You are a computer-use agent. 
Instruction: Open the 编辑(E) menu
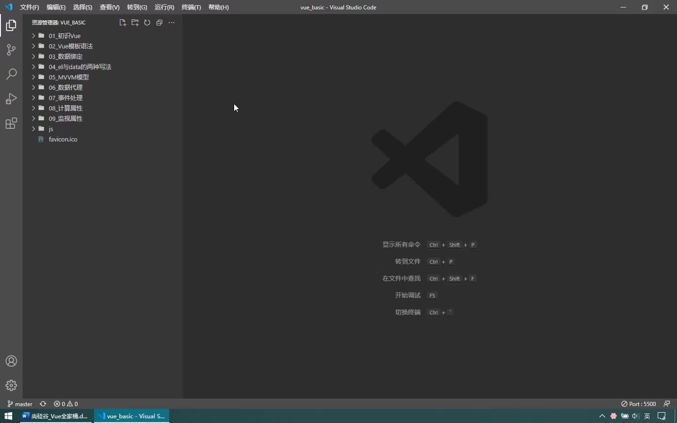coord(56,7)
